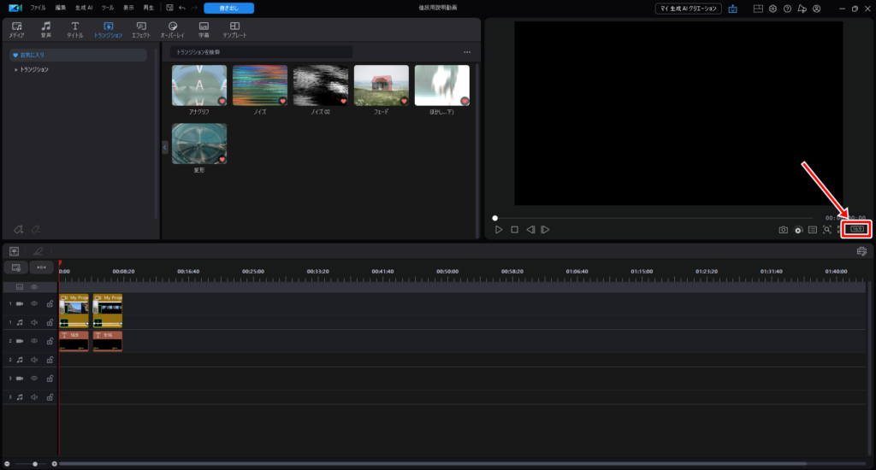876x470 pixels.
Task: Click the save project floppy icon
Action: coord(168,8)
